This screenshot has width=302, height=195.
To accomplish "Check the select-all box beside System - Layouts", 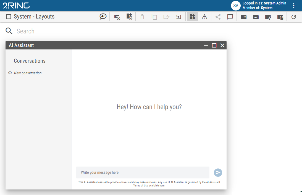I will tap(9, 17).
